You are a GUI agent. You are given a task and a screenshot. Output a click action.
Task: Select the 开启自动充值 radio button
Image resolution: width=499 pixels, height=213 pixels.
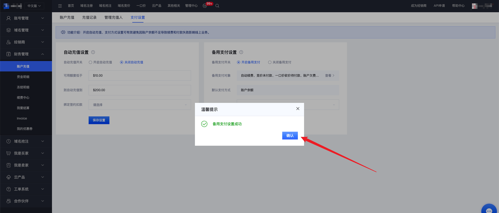pyautogui.click(x=90, y=62)
